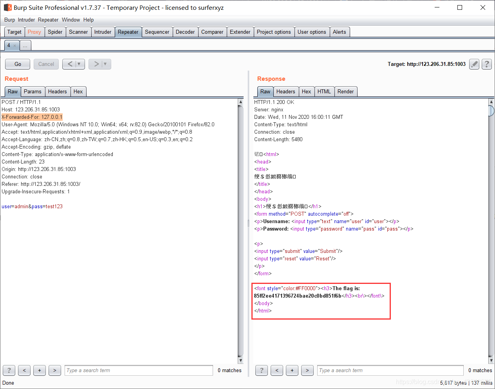Image resolution: width=495 pixels, height=389 pixels.
Task: Focus the request search term field
Action: [139, 370]
